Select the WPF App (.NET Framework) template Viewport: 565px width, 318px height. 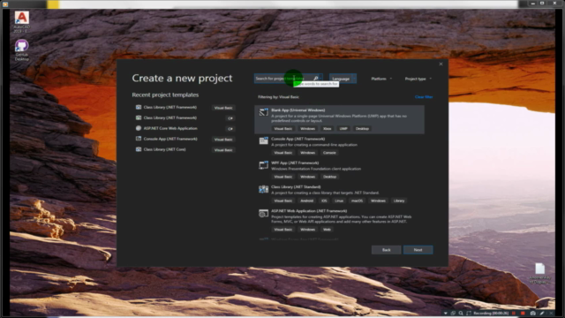pos(339,170)
